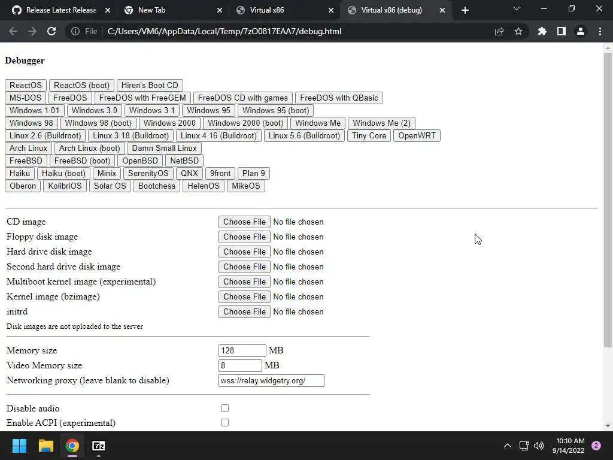Reload the debug.html page
This screenshot has height=460, width=613.
coord(51,31)
